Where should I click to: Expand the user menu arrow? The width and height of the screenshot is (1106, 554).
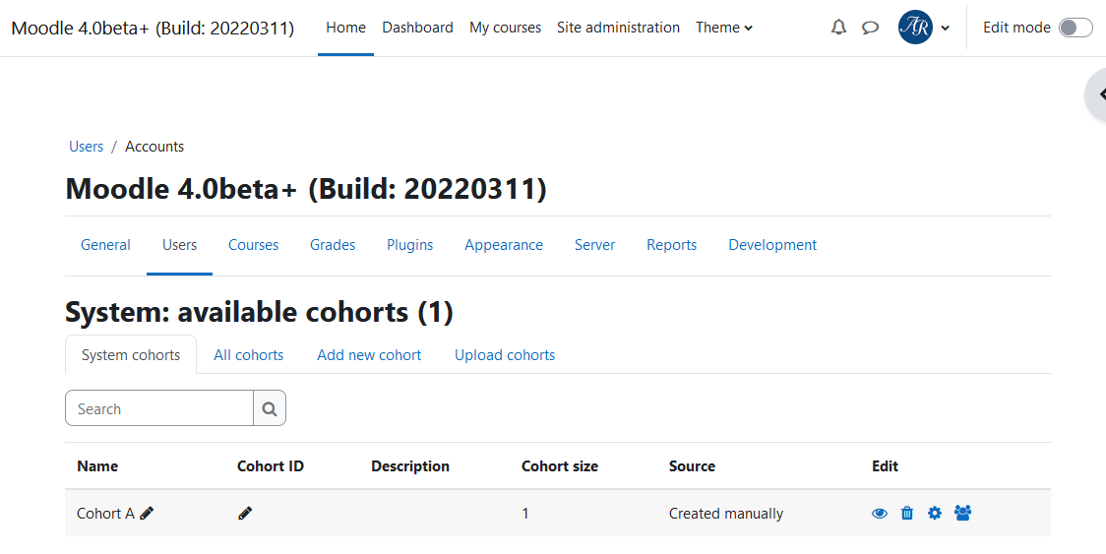(946, 29)
